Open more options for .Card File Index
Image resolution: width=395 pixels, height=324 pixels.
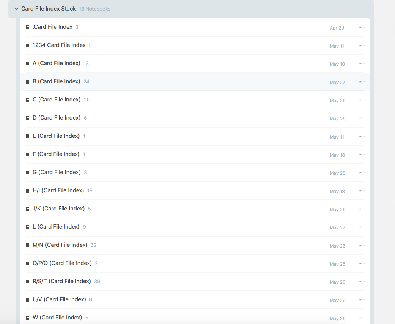click(x=362, y=27)
